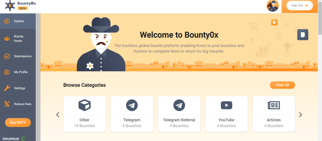The image size is (322, 141).
Task: Go to Explore in sidebar
Action: coord(18,21)
